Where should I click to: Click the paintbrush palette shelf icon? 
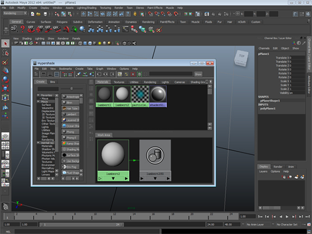point(159,29)
